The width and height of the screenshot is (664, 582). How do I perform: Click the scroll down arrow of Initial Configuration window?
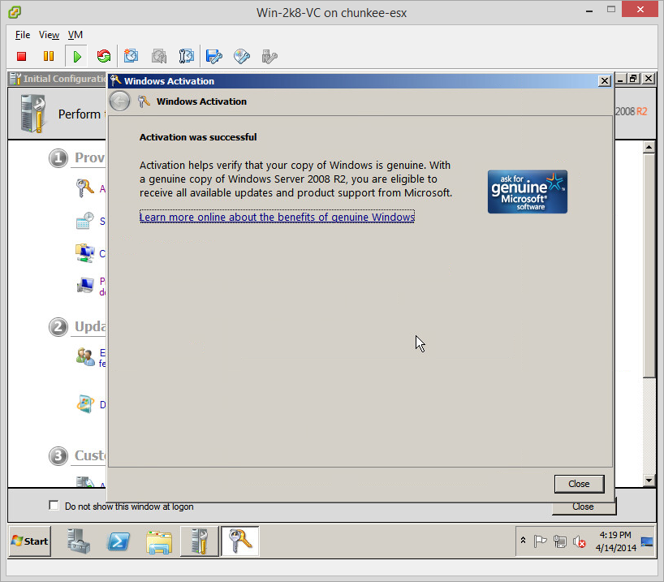648,481
